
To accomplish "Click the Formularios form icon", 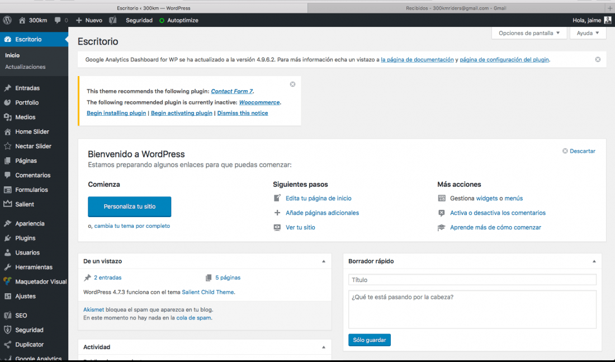I will pyautogui.click(x=7, y=190).
